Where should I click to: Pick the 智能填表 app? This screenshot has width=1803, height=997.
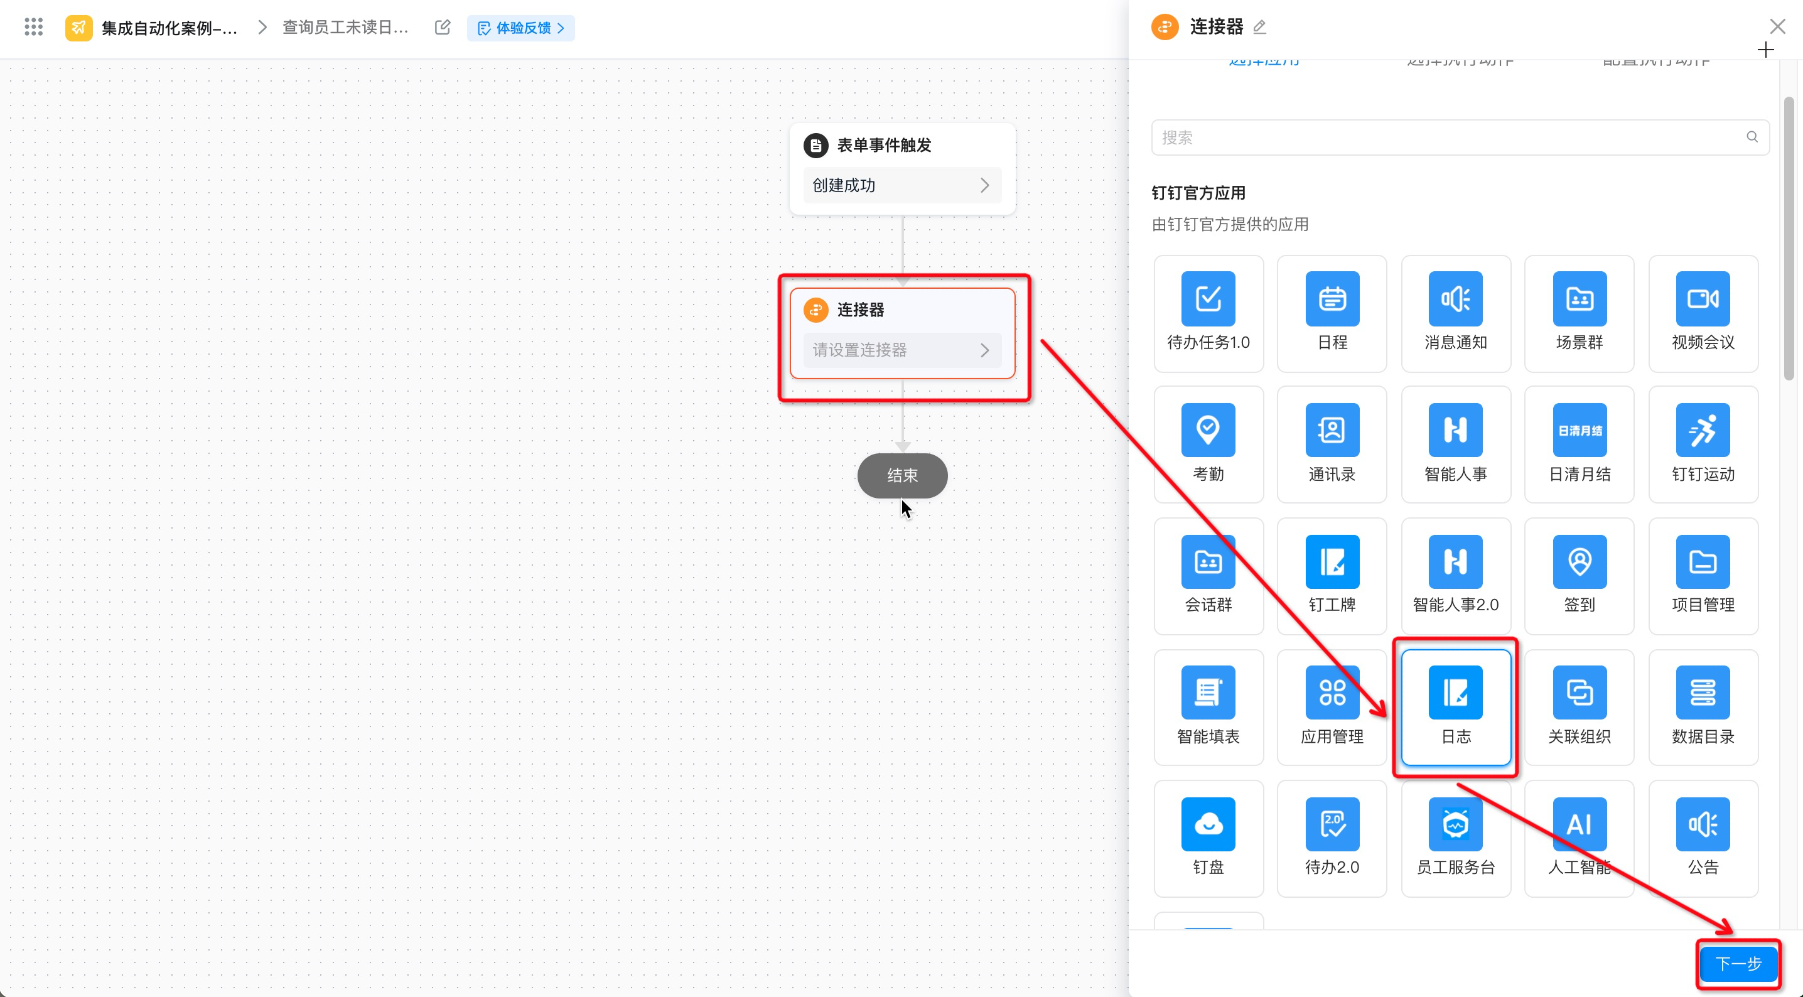(1208, 707)
